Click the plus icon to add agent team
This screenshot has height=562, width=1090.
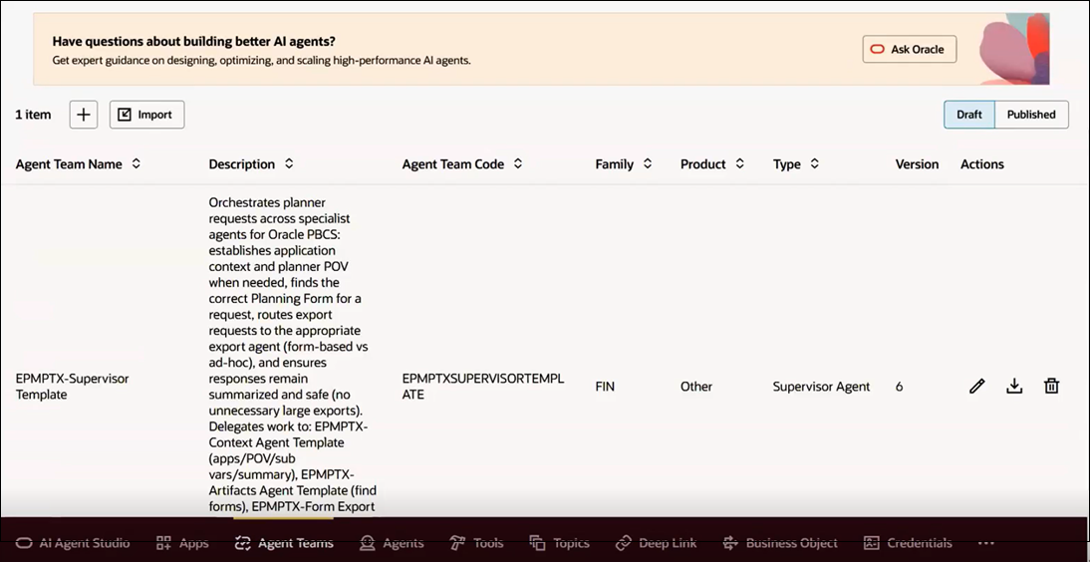click(84, 115)
